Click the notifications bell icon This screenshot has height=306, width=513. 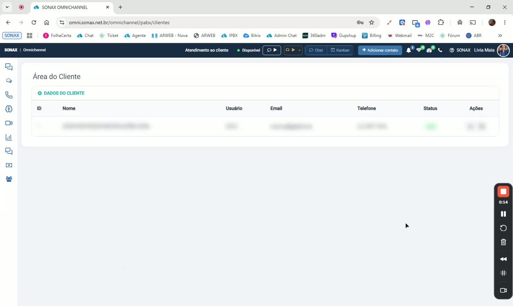(x=409, y=50)
